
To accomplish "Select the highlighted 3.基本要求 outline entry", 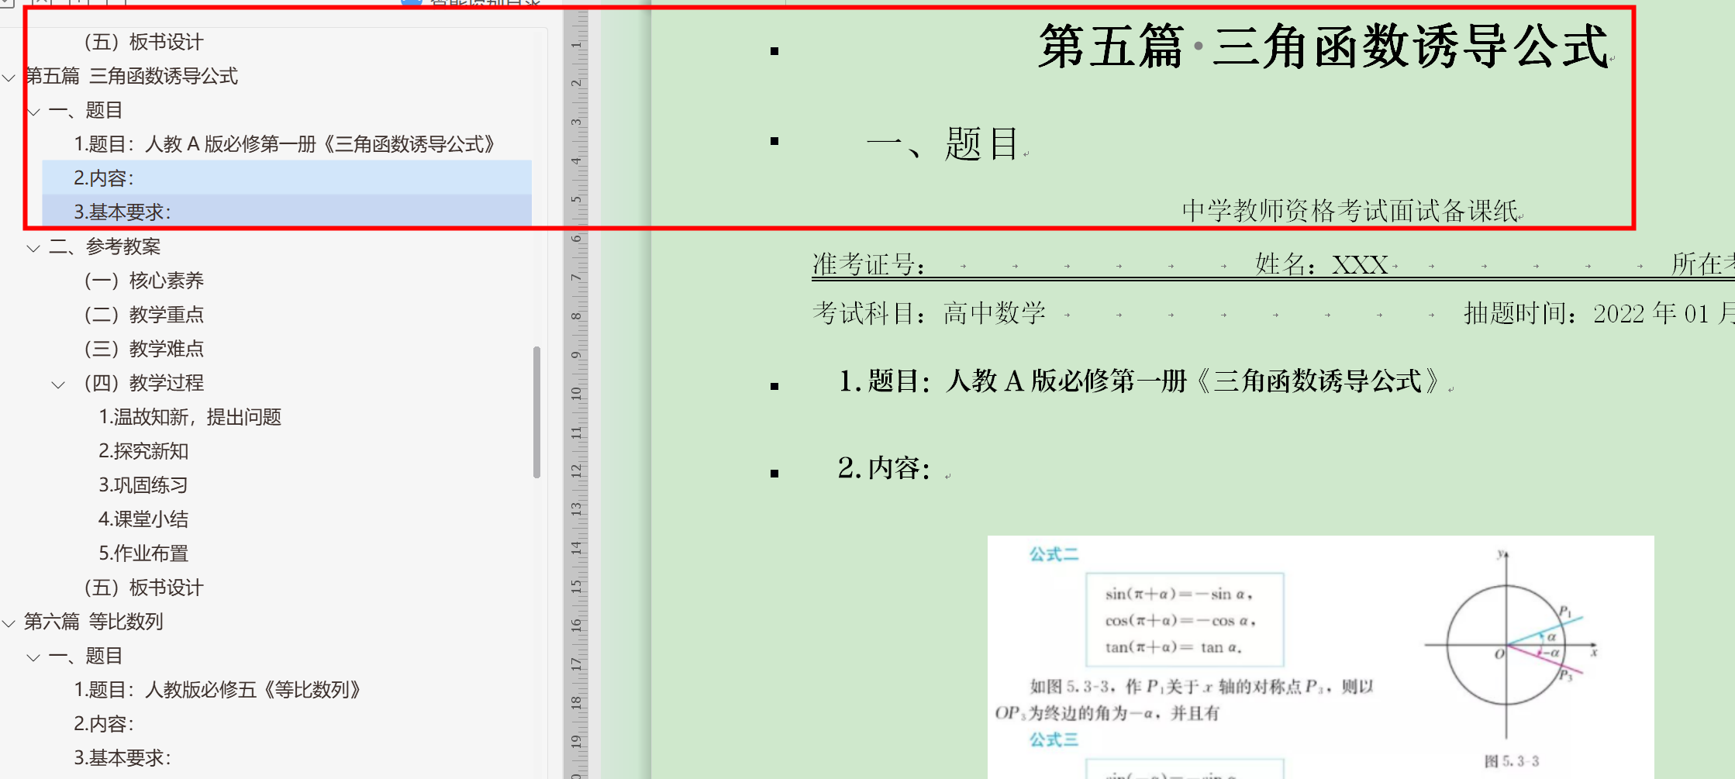I will coord(122,212).
